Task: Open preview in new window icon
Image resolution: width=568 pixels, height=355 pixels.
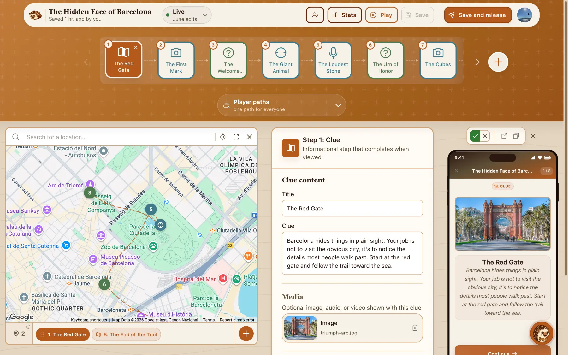Action: pyautogui.click(x=504, y=136)
